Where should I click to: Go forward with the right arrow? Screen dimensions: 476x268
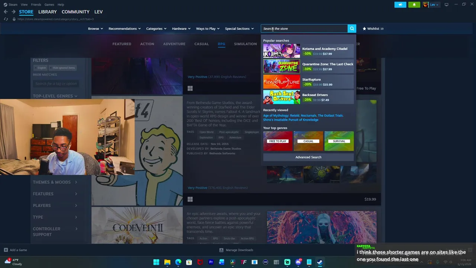point(13,12)
